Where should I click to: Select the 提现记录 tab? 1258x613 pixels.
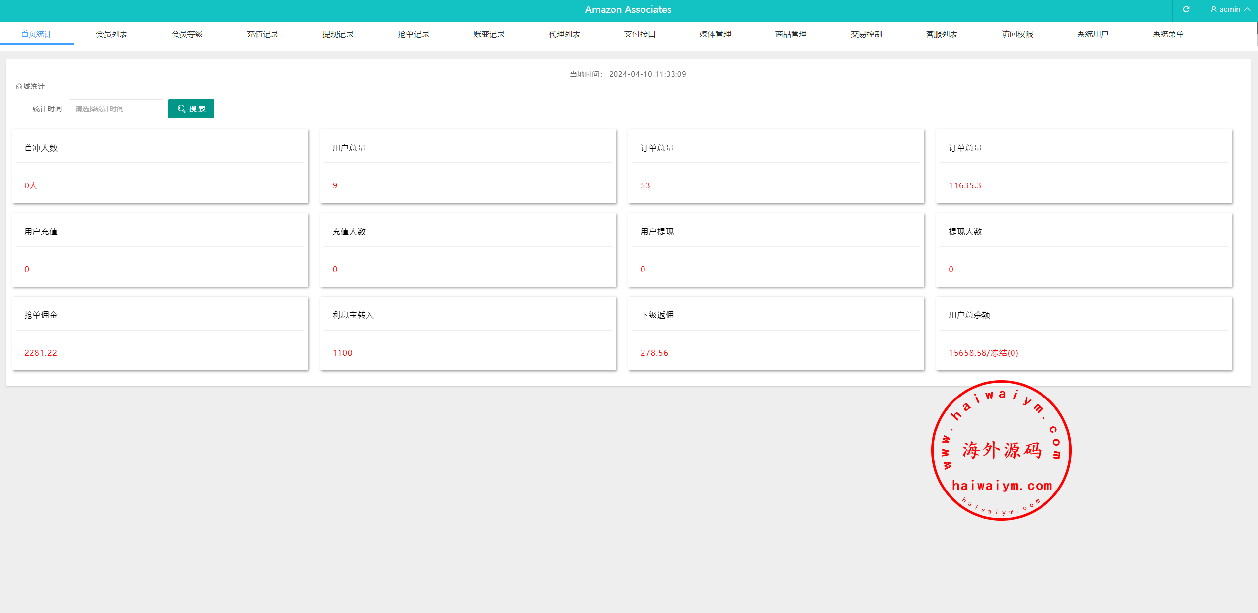click(x=338, y=34)
